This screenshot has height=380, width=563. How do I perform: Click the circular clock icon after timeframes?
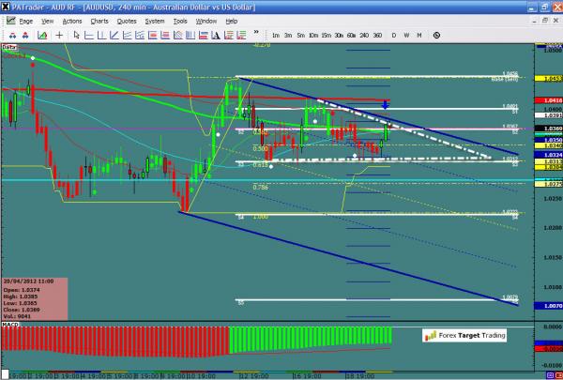click(437, 35)
